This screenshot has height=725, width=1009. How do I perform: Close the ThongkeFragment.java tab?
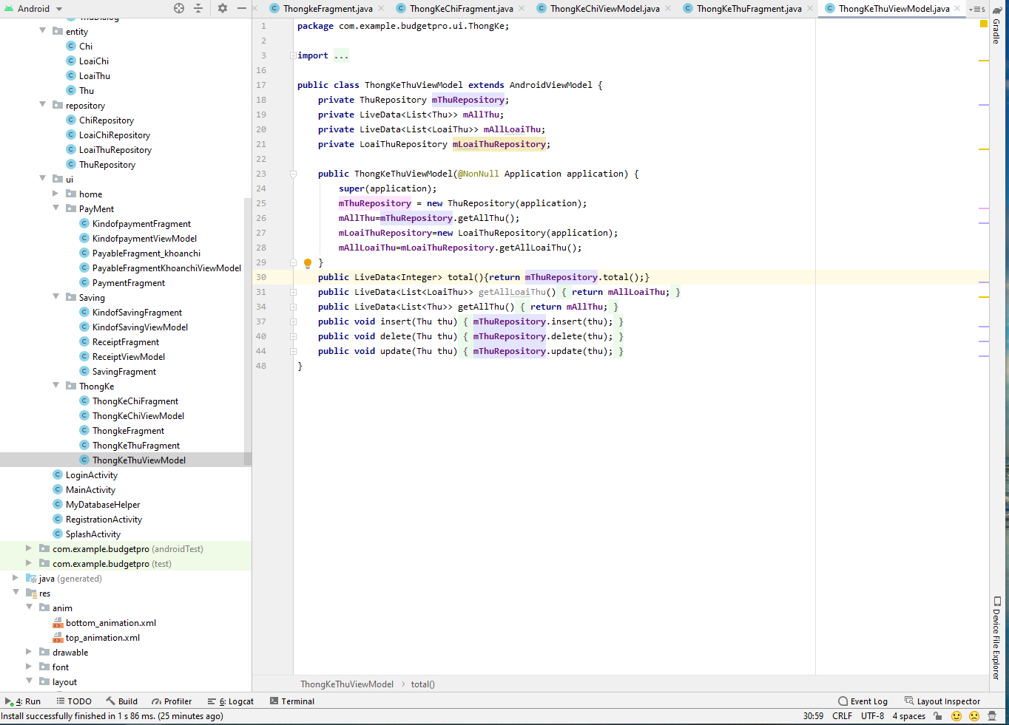pyautogui.click(x=381, y=9)
